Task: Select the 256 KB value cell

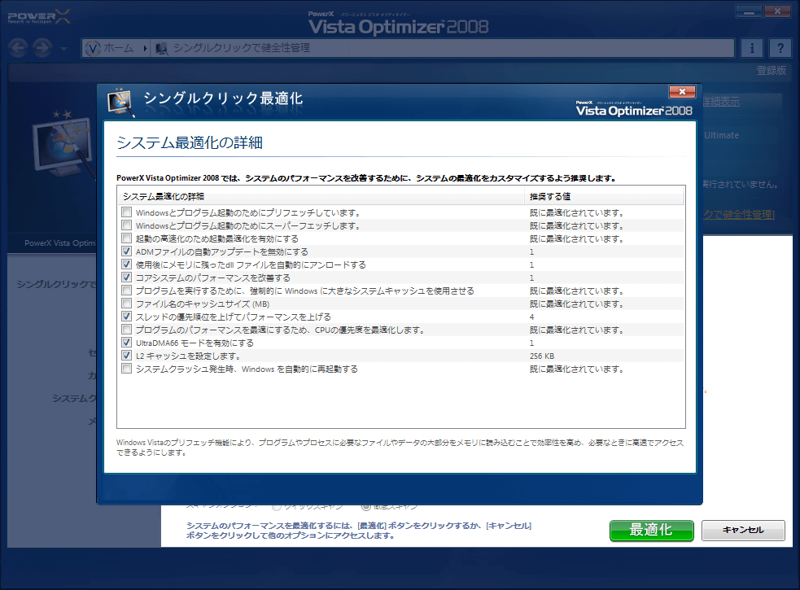Action: pos(542,356)
